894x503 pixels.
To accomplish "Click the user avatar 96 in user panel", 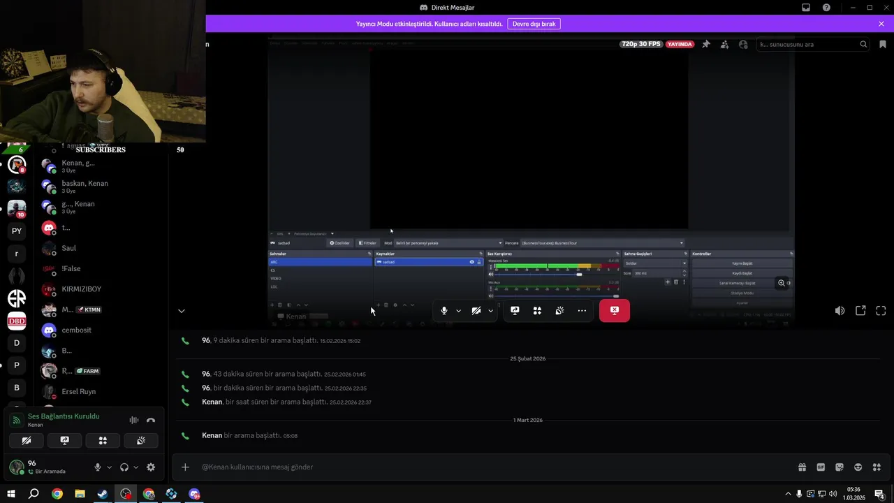I will [x=16, y=467].
